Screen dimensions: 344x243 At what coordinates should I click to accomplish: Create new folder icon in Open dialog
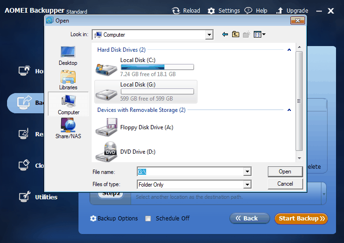tap(247, 34)
